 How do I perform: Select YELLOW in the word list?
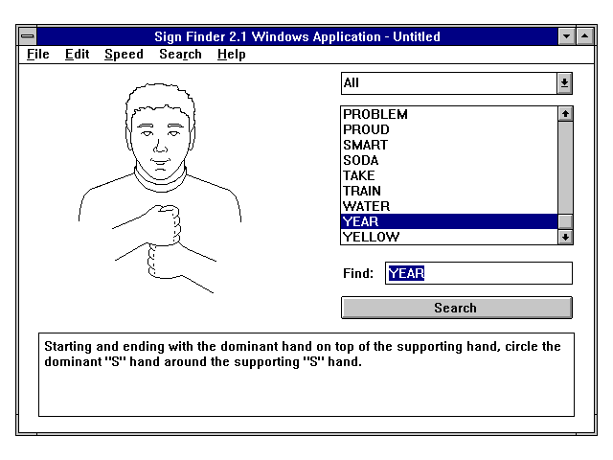[372, 237]
